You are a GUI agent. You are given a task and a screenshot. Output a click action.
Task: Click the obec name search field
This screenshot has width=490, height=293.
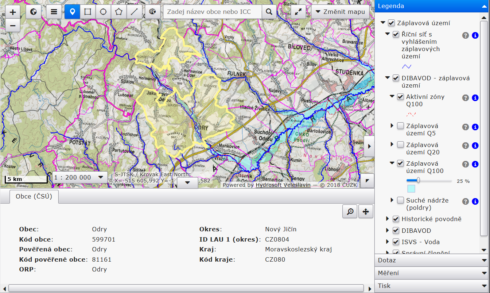pos(213,12)
